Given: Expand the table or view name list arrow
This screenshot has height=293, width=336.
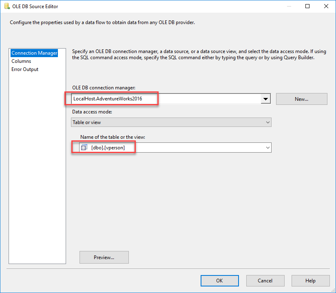Looking at the screenshot, I should (x=267, y=147).
